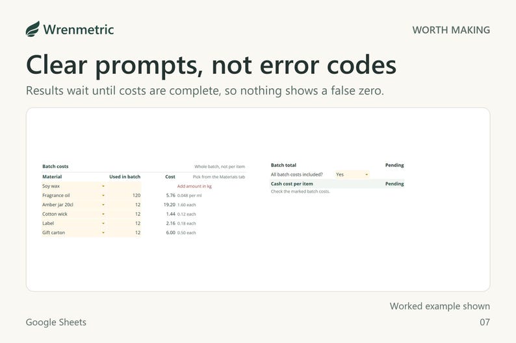
Task: Expand the Label material dropdown arrow
Action: [x=103, y=223]
